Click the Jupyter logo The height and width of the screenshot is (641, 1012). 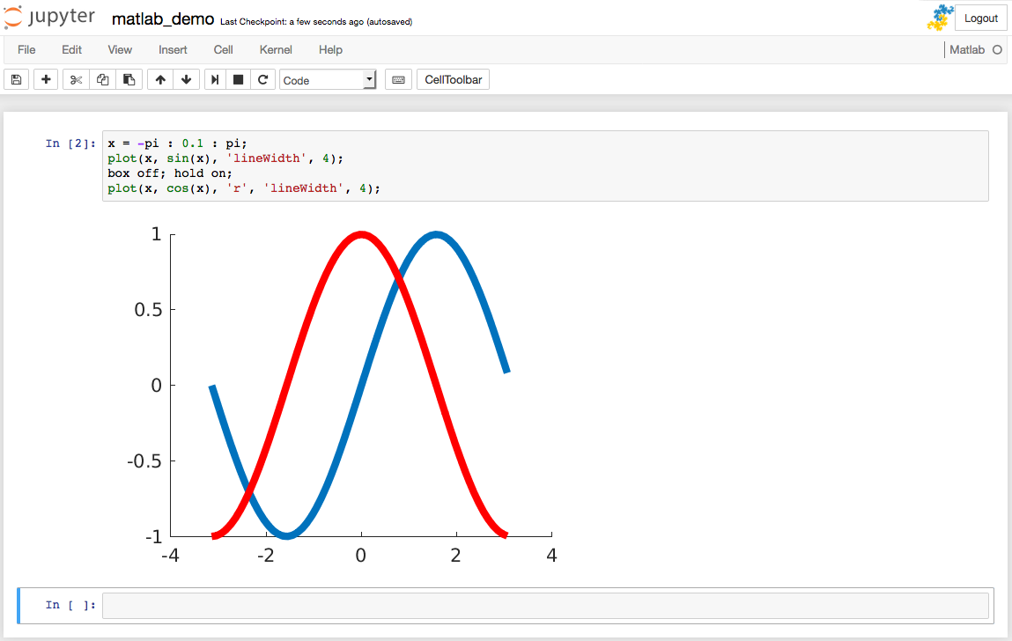point(49,18)
